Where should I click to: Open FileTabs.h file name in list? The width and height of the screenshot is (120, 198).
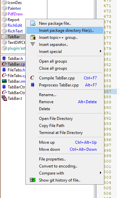click(x=16, y=70)
